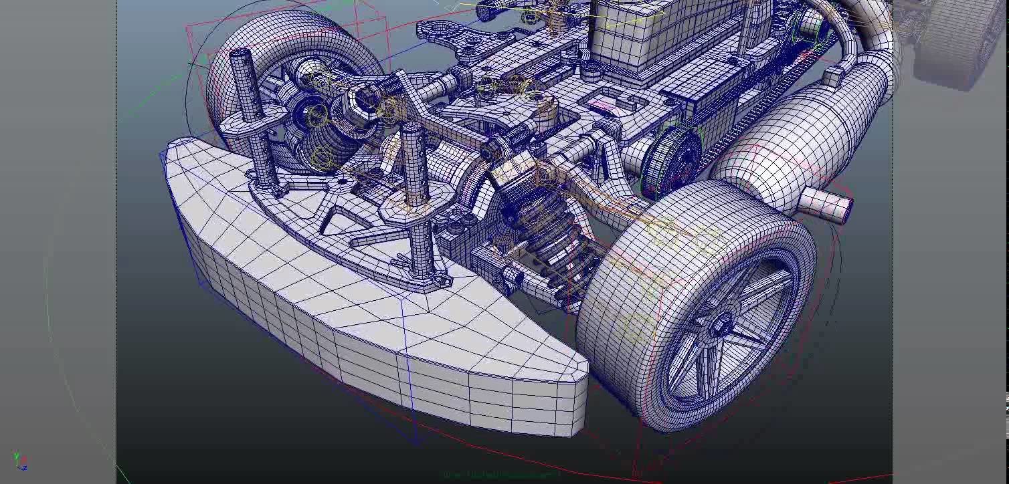
Task: Click the Z label on the orientation gizmo
Action: (25, 468)
